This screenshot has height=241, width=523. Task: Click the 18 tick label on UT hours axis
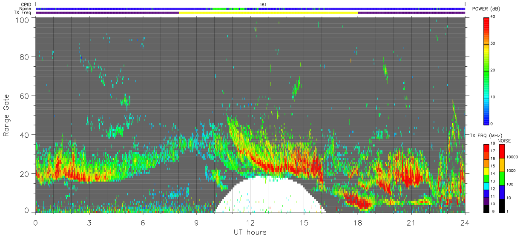[x=358, y=222]
